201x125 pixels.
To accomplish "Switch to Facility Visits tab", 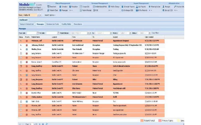I will coord(66,24).
